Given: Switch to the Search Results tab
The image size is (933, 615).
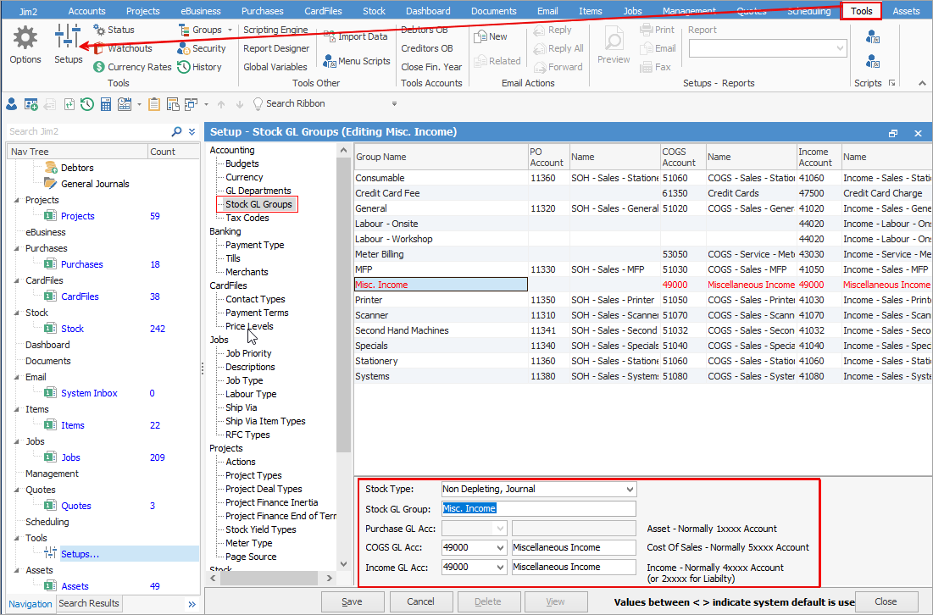Looking at the screenshot, I should [x=89, y=603].
